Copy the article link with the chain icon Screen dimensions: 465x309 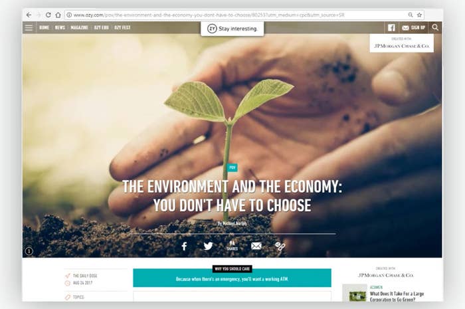coord(280,246)
